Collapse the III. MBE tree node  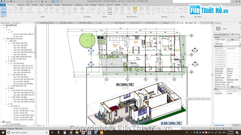6,88
